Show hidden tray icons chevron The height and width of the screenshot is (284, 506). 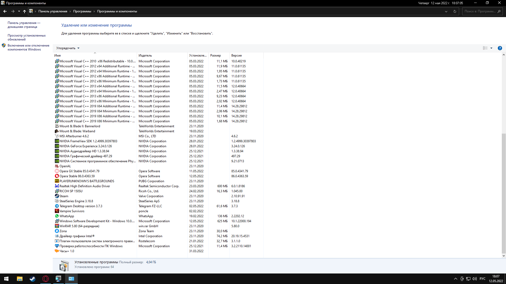tap(455, 279)
